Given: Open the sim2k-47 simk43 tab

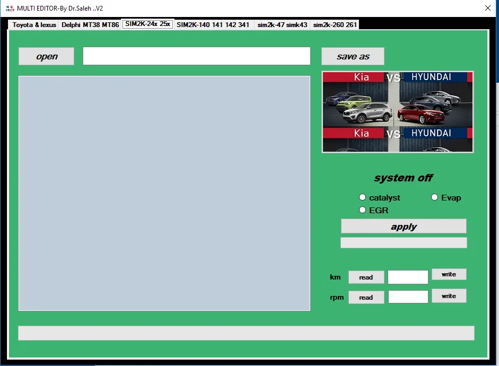Looking at the screenshot, I should [x=282, y=25].
